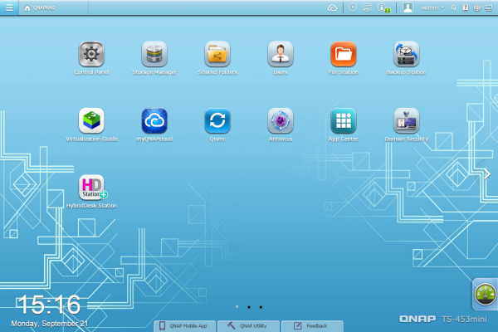The image size is (498, 332).
Task: Open the main menu hamburger button
Action: (9, 7)
